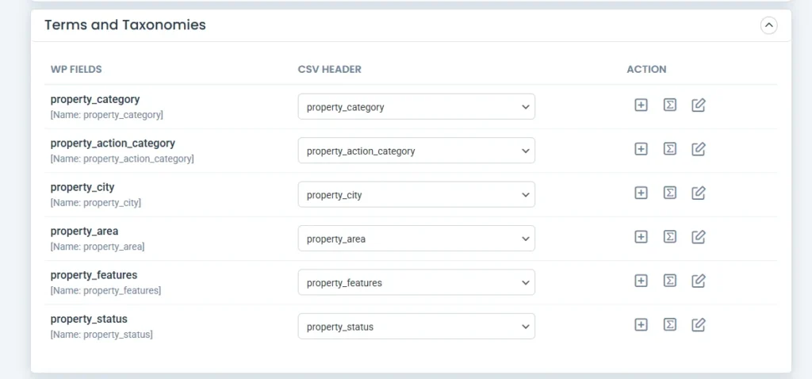This screenshot has height=379, width=812.
Task: Click the plus icon in property_area row
Action: click(x=642, y=236)
